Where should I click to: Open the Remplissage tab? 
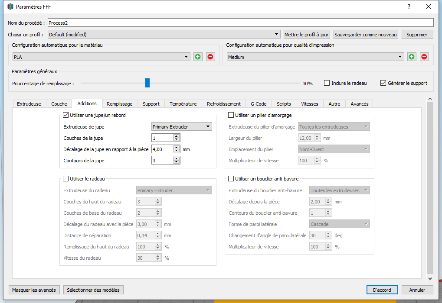click(120, 104)
